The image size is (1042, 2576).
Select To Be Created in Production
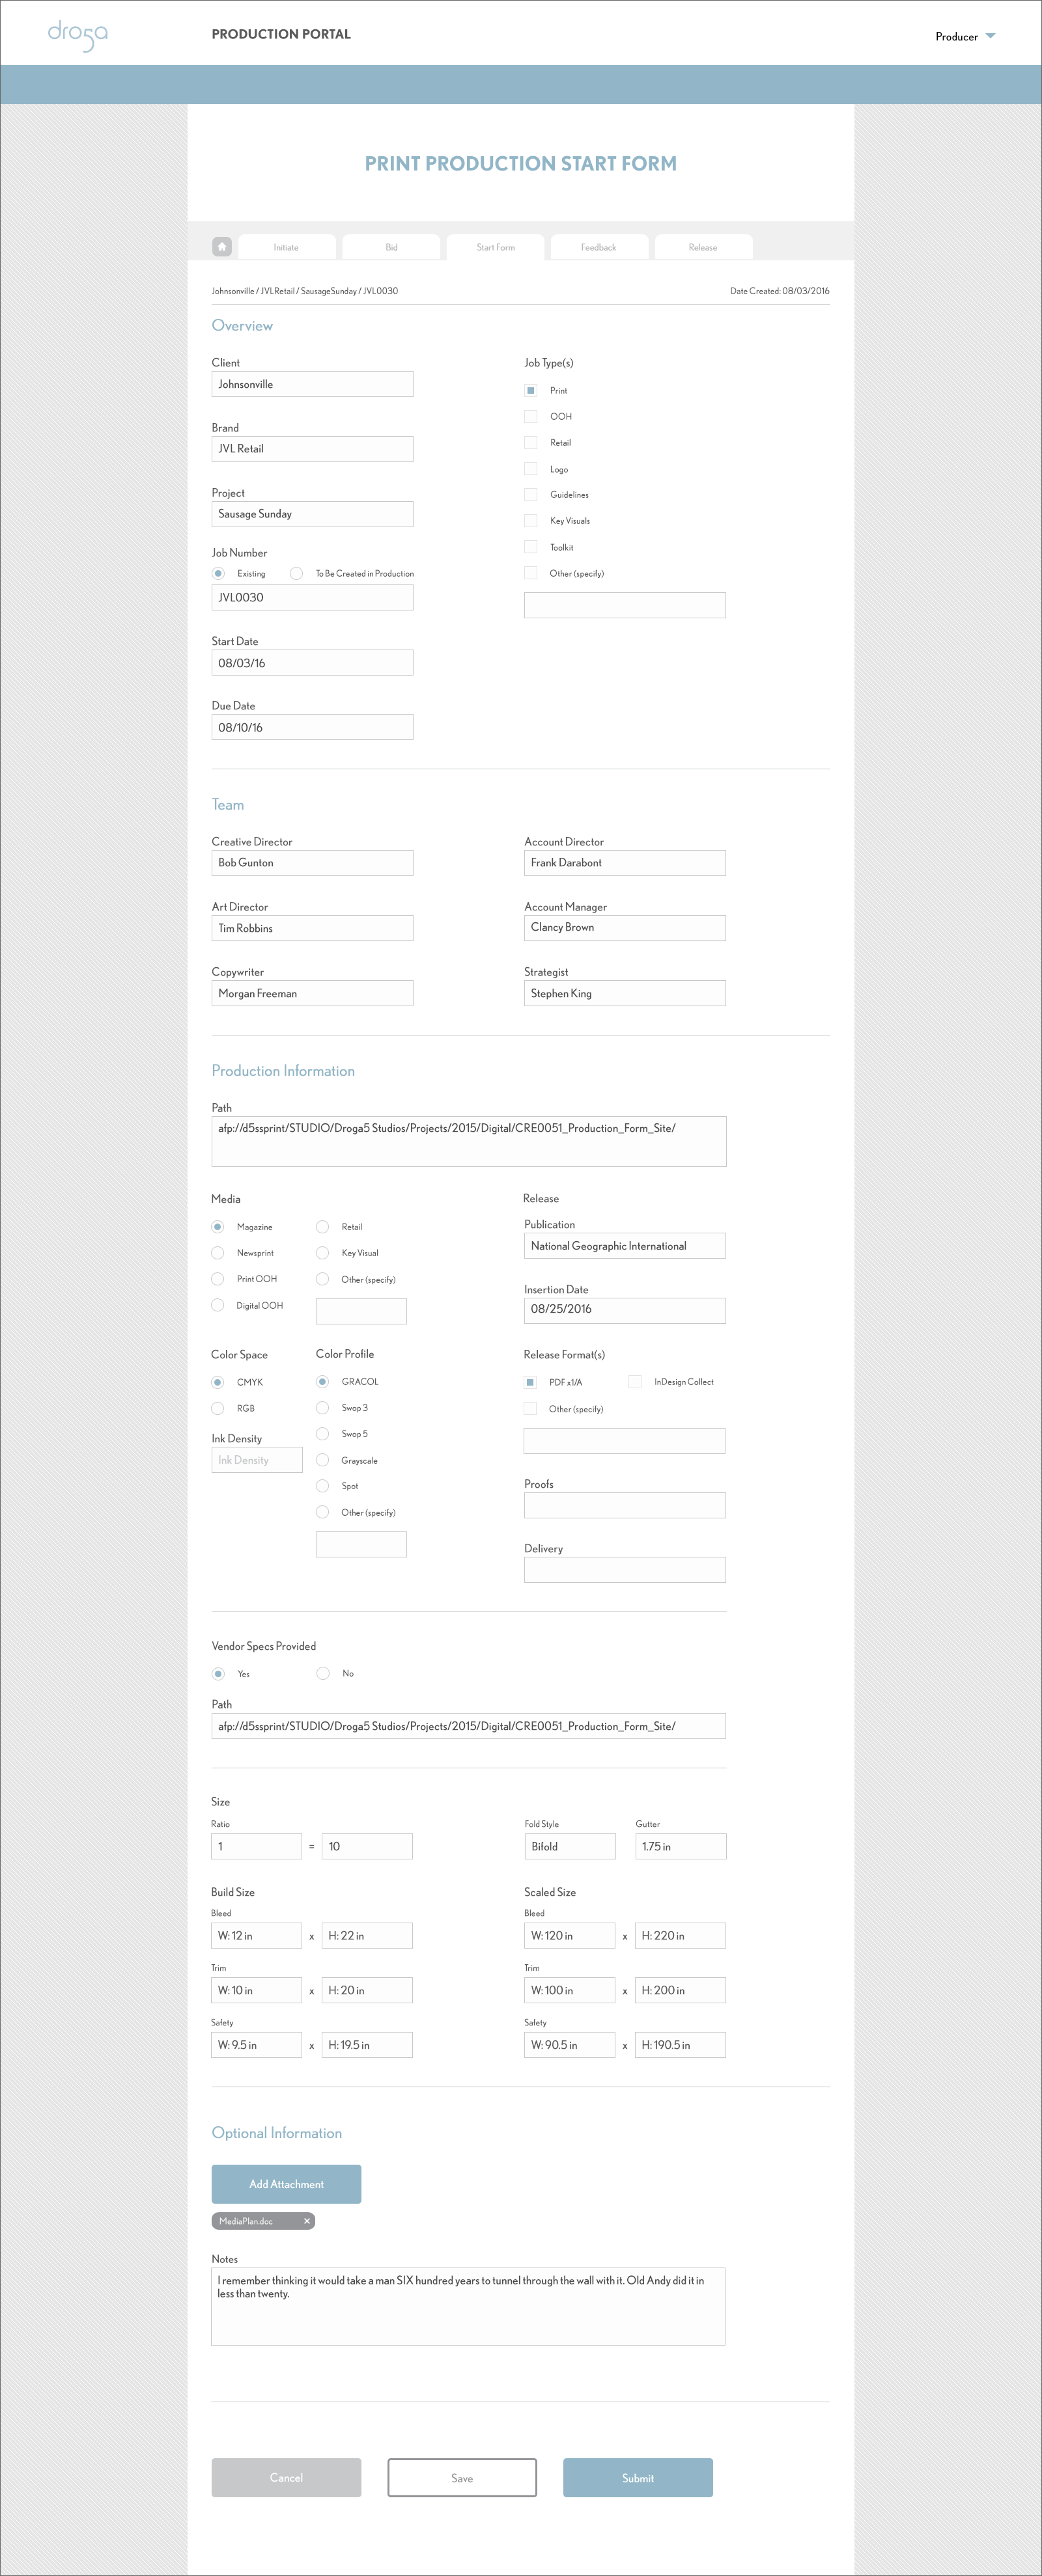296,573
